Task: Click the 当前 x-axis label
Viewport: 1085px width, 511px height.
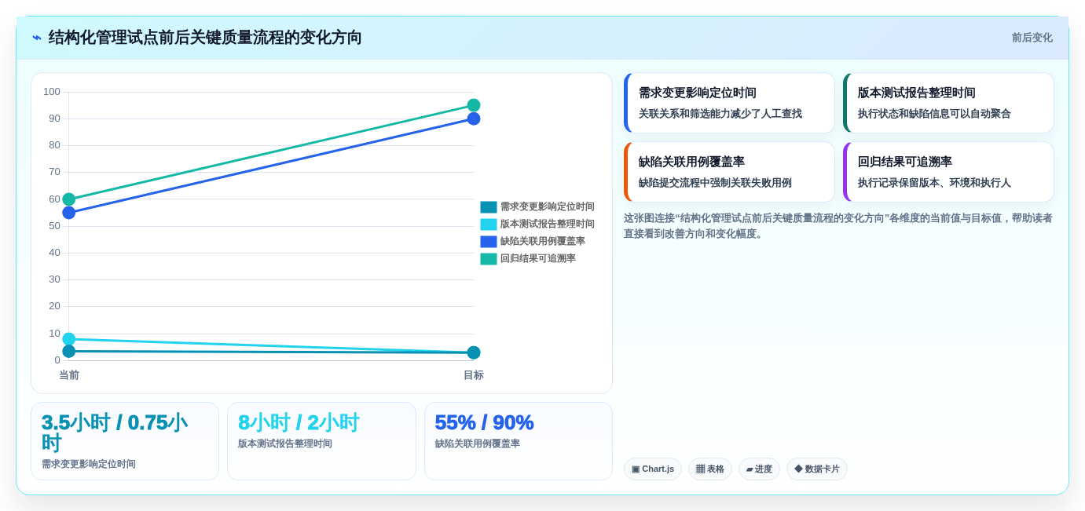Action: (69, 375)
